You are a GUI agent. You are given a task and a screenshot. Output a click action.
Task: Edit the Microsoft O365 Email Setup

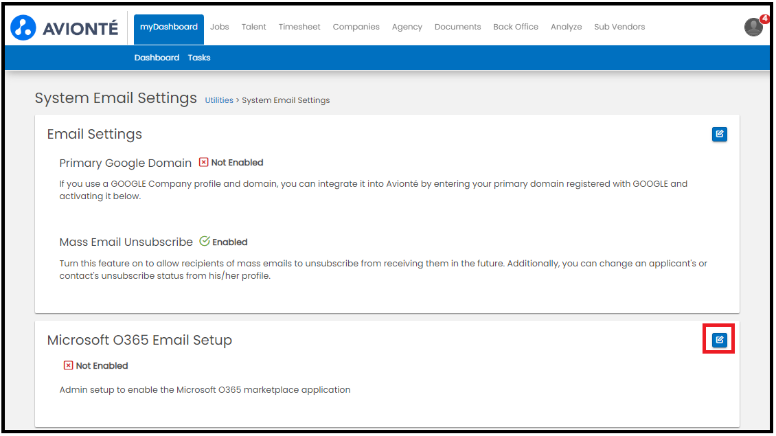tap(720, 340)
